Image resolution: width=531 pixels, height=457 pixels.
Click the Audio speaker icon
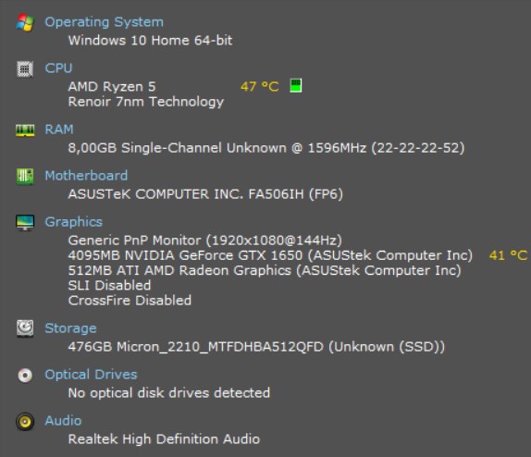(25, 422)
